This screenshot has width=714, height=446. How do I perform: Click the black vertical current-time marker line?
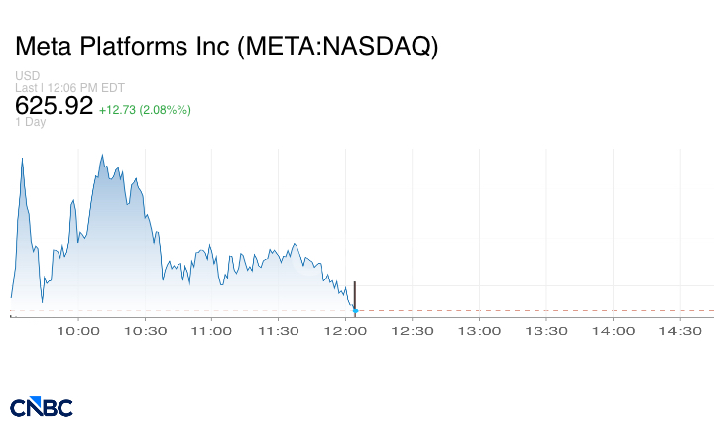(x=355, y=294)
